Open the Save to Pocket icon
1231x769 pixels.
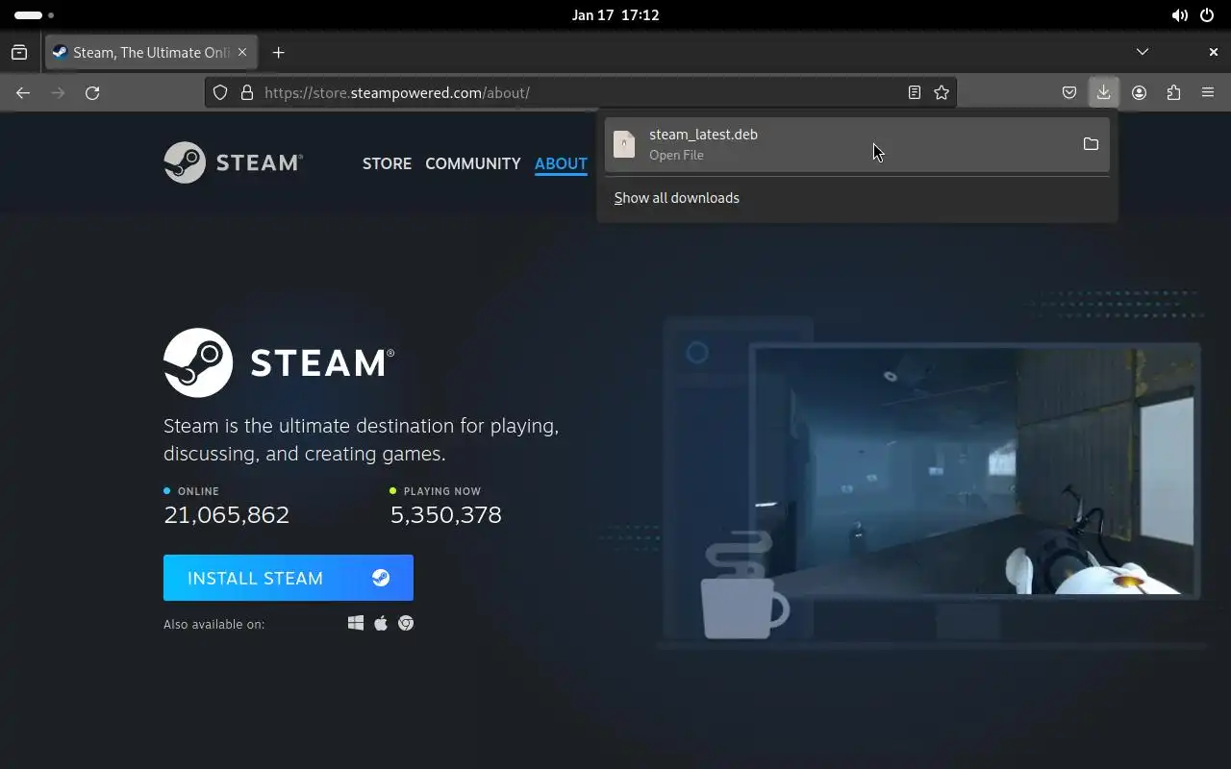pos(1069,92)
